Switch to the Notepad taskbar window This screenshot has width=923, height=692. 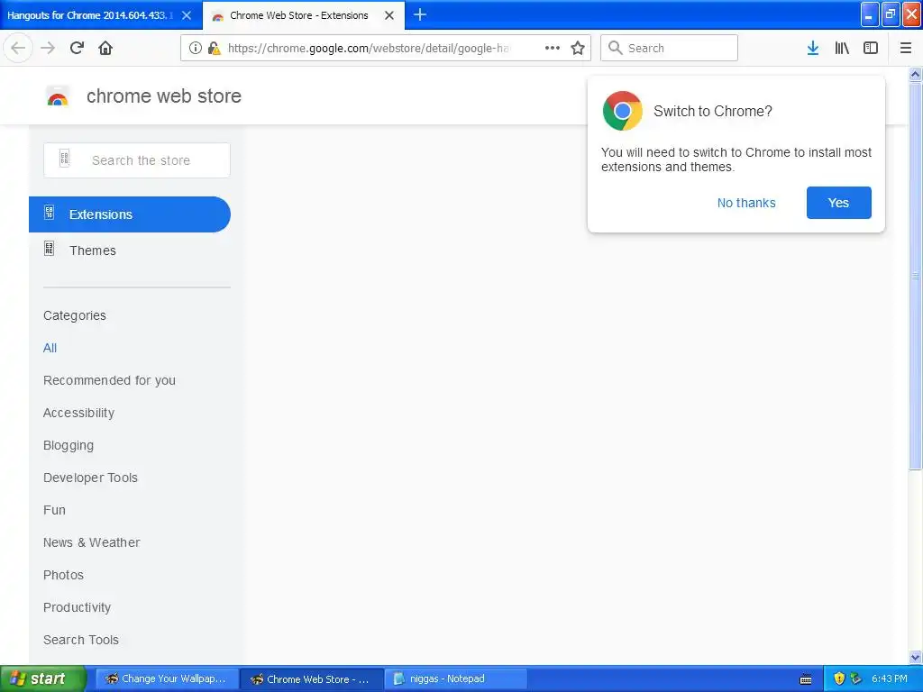(x=456, y=678)
